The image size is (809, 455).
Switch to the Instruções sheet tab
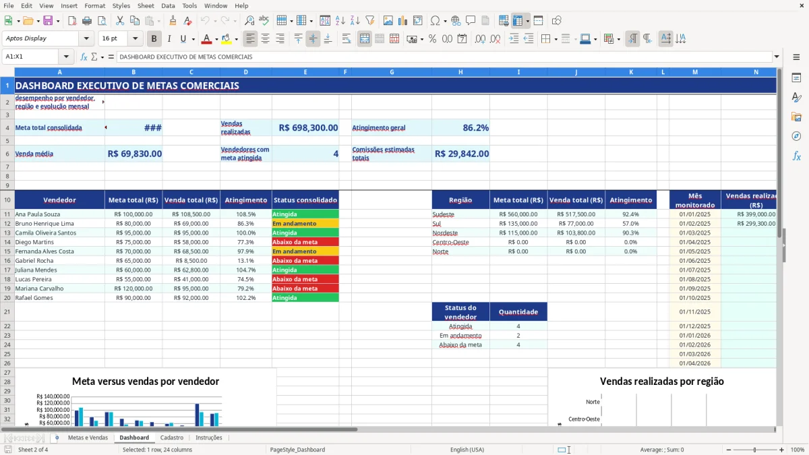click(209, 437)
